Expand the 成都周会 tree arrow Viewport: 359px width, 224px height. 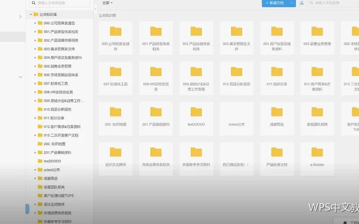(35, 178)
